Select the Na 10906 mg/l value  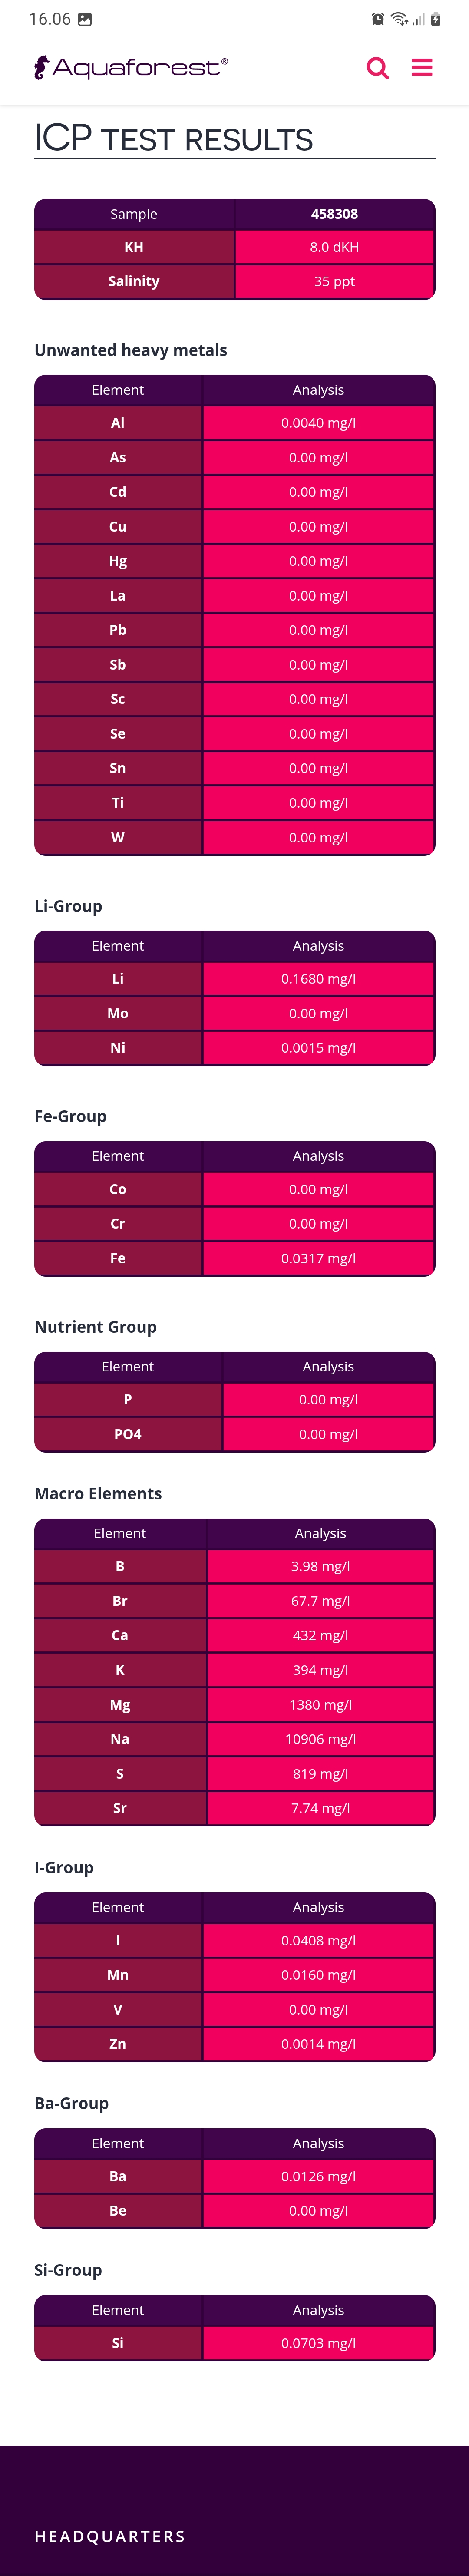point(320,1739)
